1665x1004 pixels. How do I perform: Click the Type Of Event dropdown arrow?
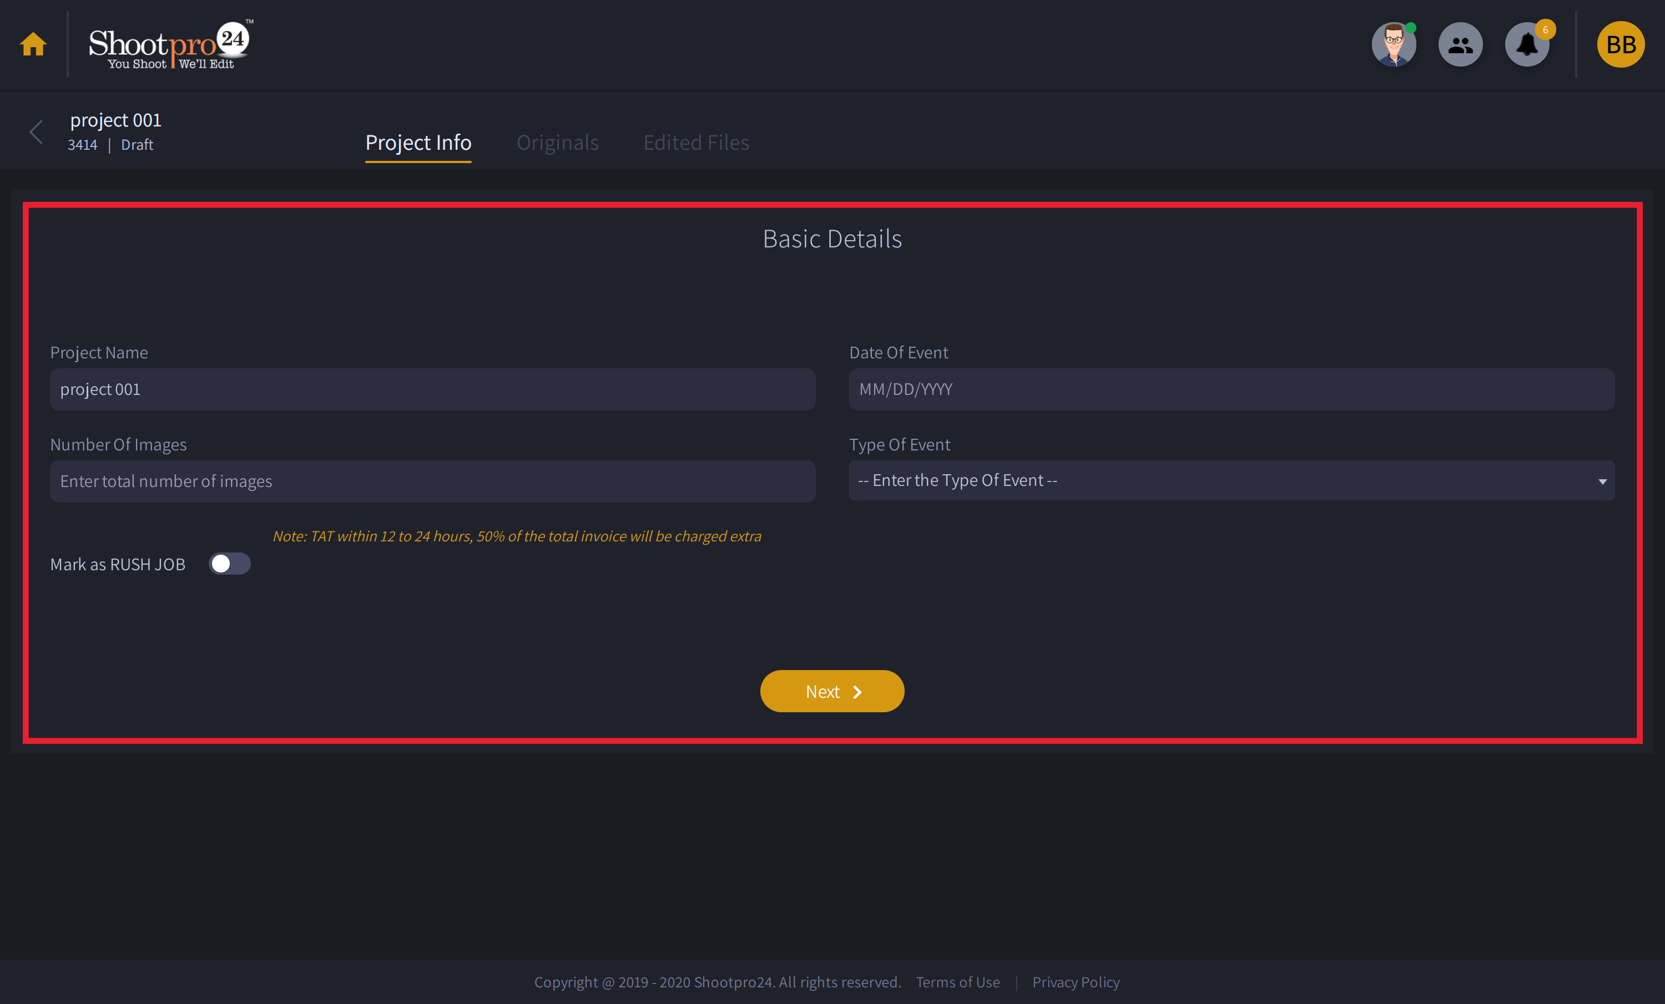tap(1602, 481)
